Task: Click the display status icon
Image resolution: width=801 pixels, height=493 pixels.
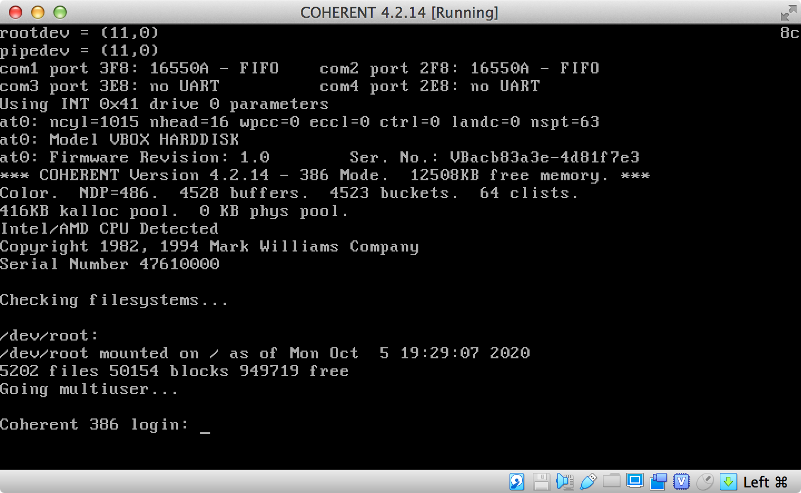Action: pos(634,481)
